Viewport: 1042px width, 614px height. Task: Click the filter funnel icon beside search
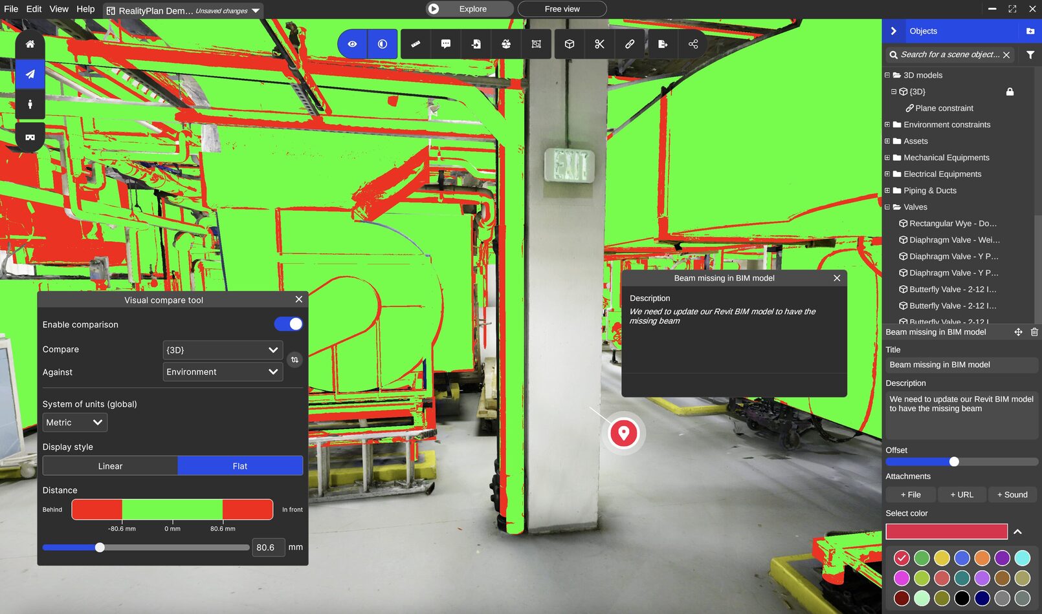1030,55
